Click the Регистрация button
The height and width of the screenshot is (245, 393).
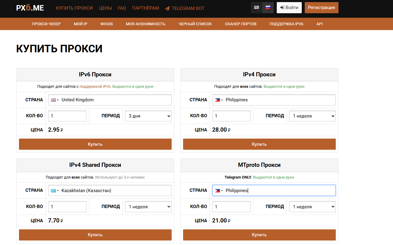pos(321,8)
